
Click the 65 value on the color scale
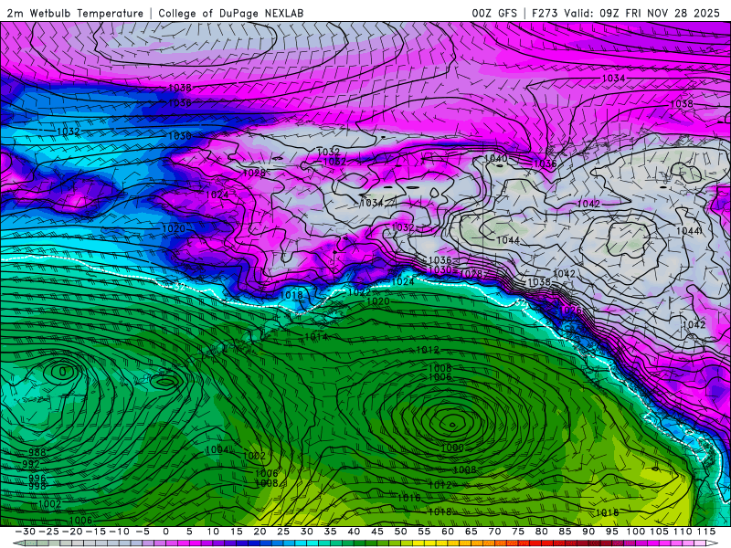point(471,532)
